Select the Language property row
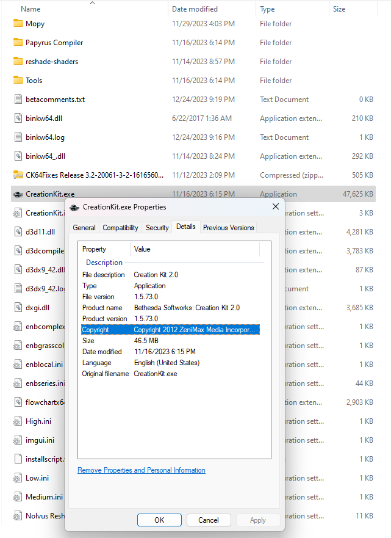Viewport: 391px width, 538px height. [170, 363]
